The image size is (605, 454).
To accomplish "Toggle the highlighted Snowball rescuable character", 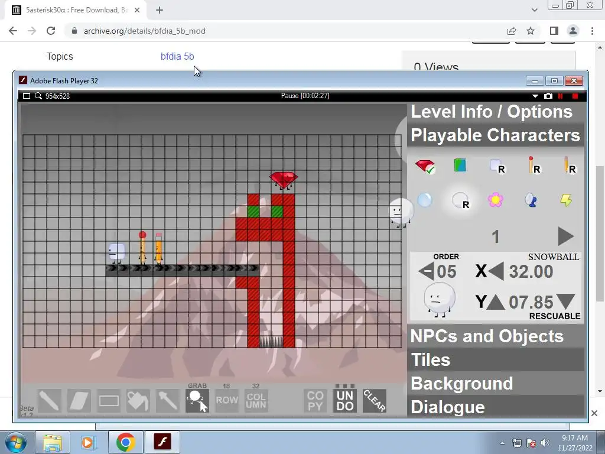I will (460, 201).
